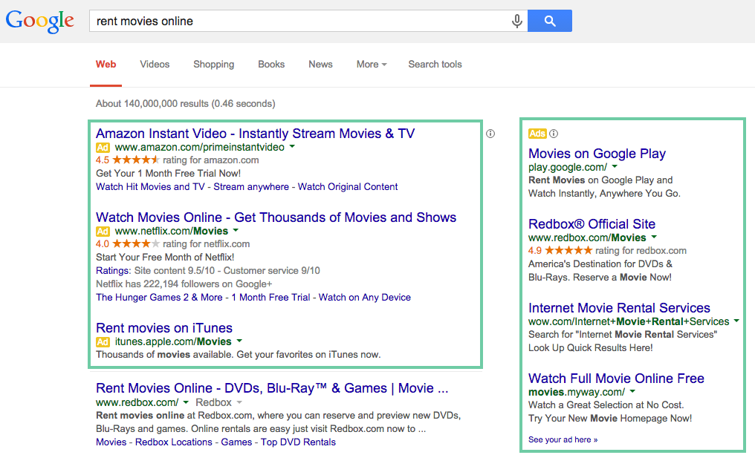Click info icon beside Amazon ad block
This screenshot has height=455, width=755.
[x=490, y=134]
